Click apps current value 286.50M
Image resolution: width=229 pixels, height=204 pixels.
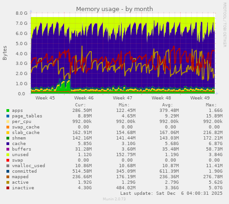[x=82, y=111]
